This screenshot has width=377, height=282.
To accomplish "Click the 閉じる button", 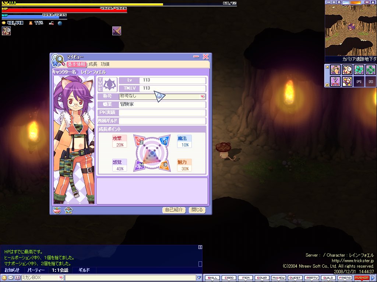I will click(197, 210).
